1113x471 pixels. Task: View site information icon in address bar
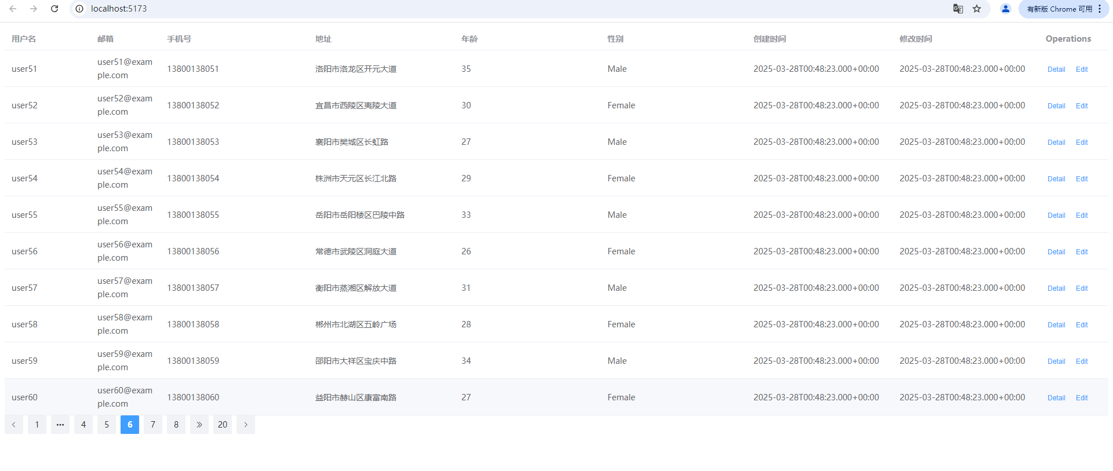79,9
